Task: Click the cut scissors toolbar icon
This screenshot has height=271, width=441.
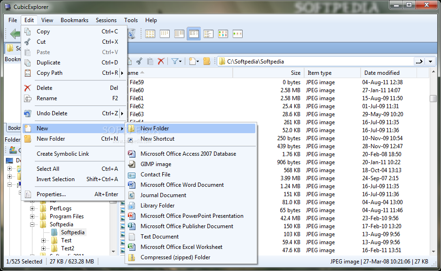Action: [x=139, y=61]
